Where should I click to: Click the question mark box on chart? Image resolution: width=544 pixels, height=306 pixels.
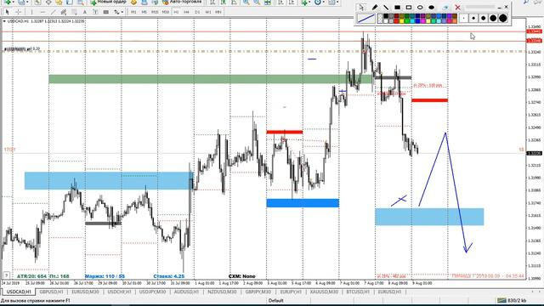point(6,275)
